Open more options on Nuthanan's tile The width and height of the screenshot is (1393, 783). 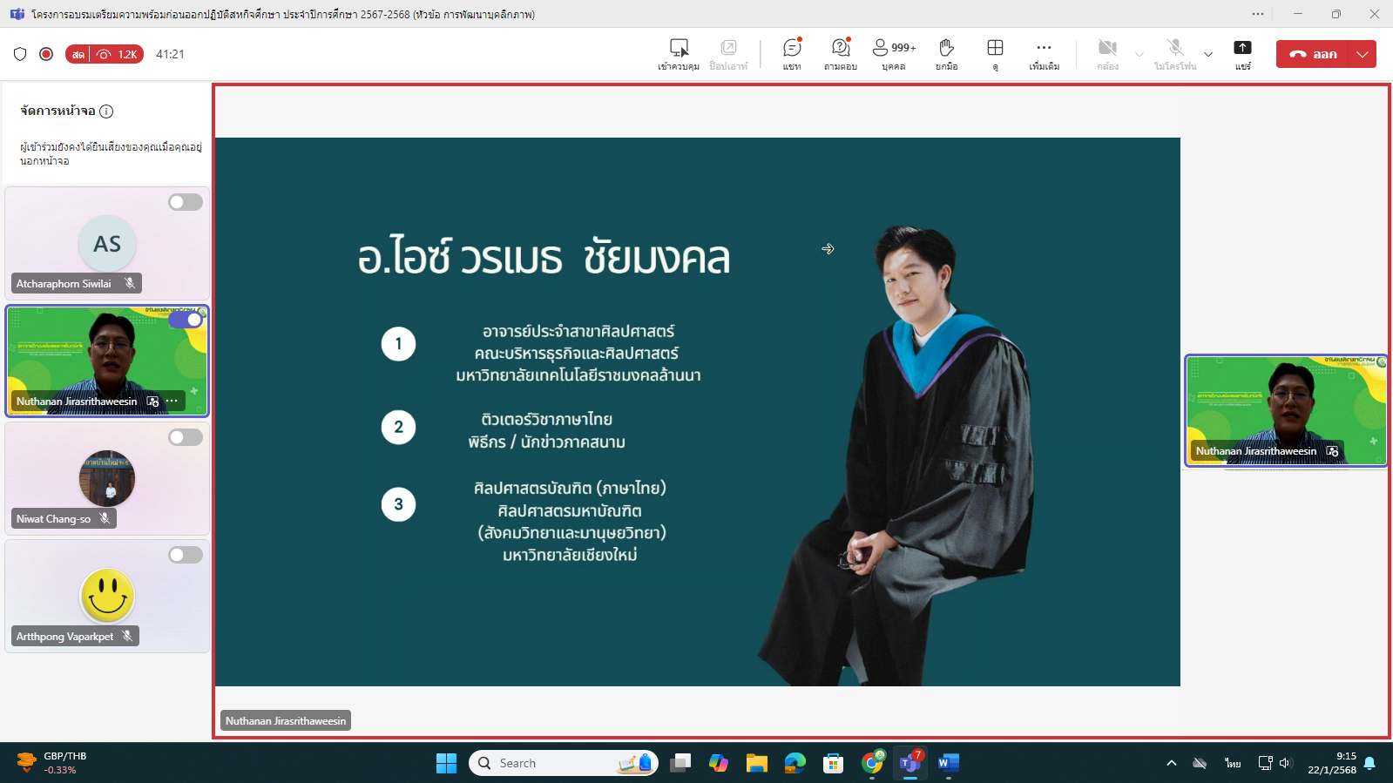172,401
